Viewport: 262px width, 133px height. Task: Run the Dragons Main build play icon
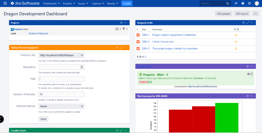[248, 74]
